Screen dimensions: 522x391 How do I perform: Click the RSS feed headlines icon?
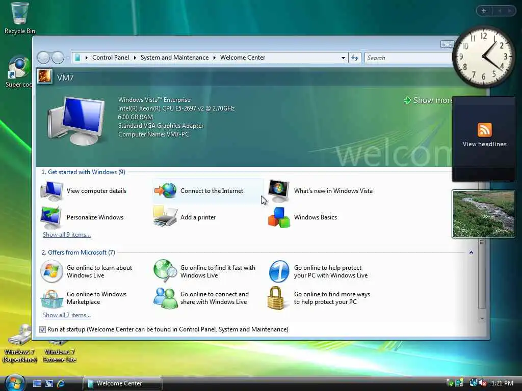point(484,130)
